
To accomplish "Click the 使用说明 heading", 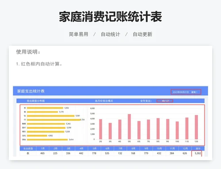I will pos(28,52).
